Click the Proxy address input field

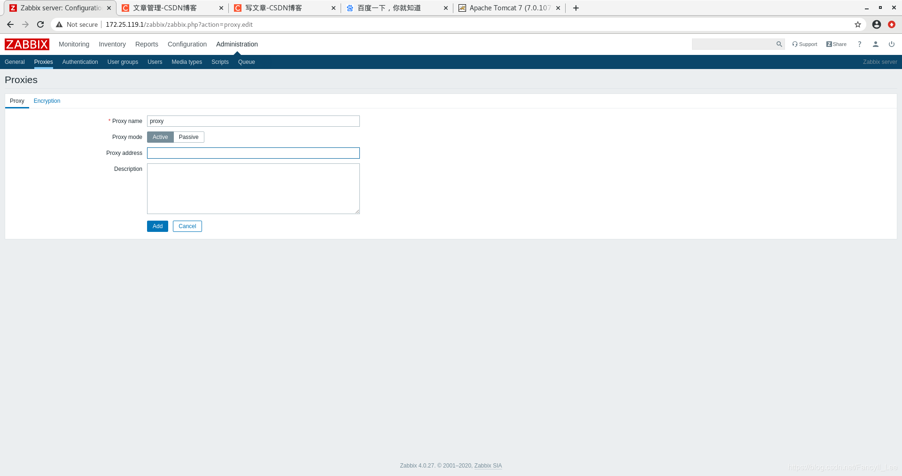click(x=253, y=153)
